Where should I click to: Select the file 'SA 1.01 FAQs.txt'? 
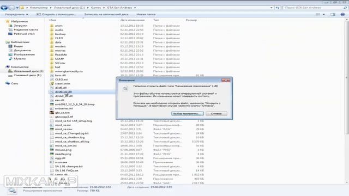67,170
